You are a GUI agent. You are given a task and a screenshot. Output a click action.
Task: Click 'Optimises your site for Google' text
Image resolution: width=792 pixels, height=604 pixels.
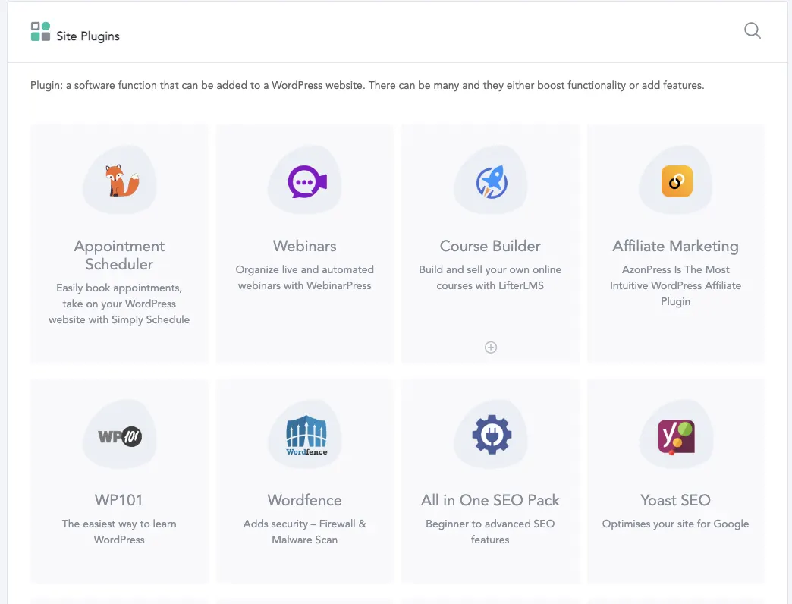coord(675,524)
